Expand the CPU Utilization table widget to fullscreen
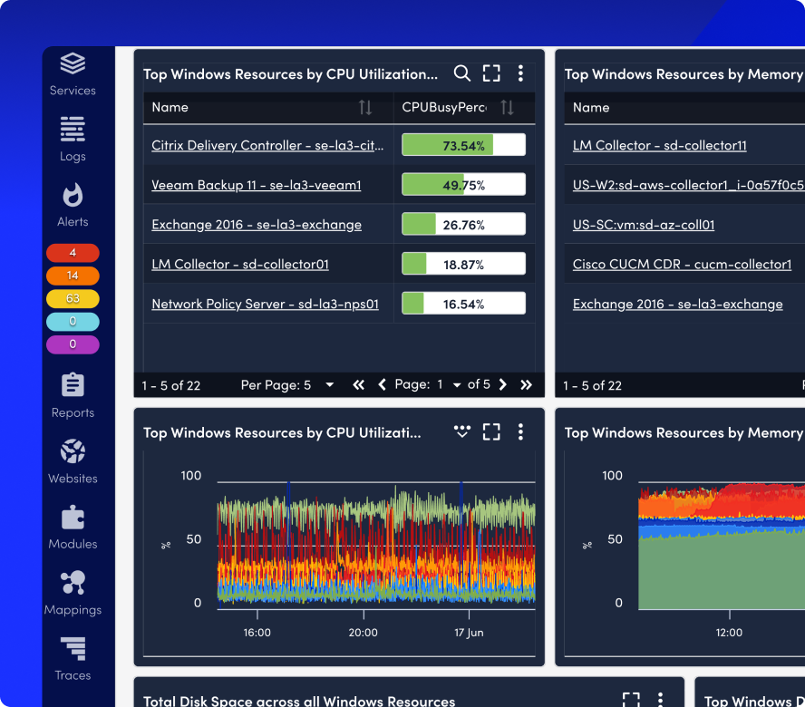The image size is (805, 707). tap(491, 73)
